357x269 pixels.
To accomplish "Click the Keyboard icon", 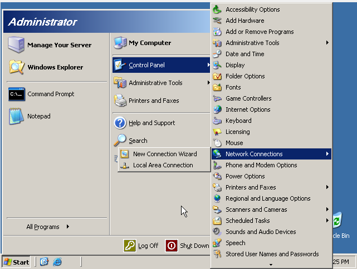I will click(217, 121).
